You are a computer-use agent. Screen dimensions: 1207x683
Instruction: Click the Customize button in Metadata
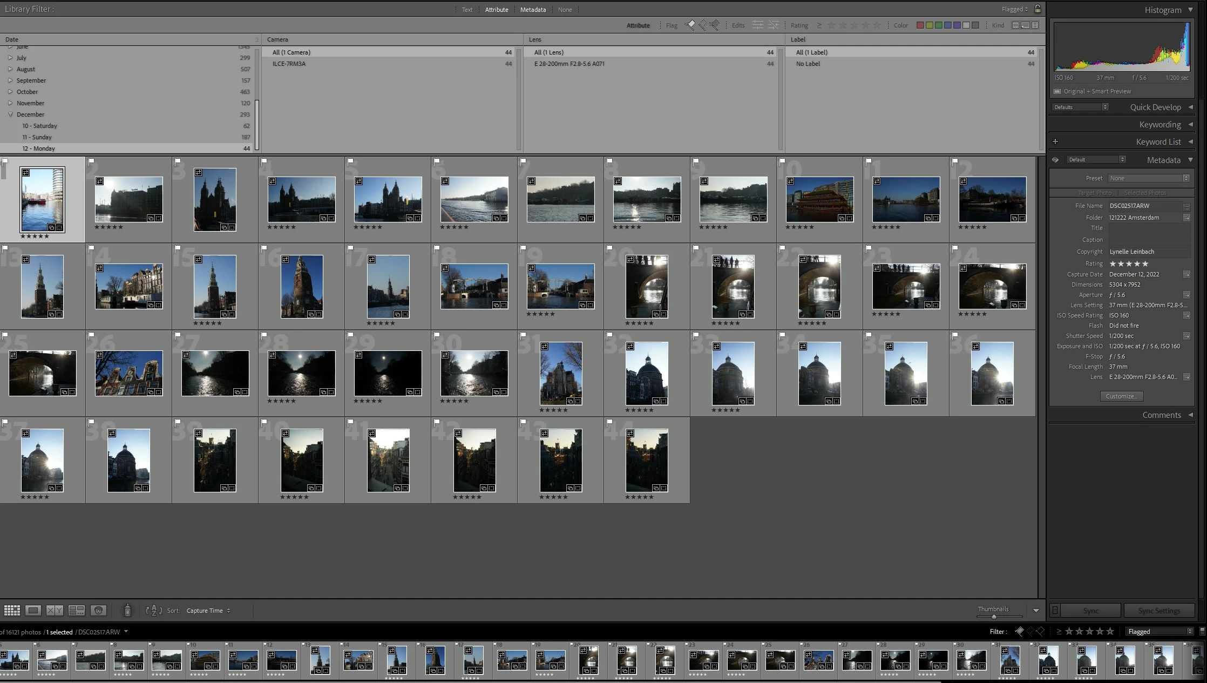[x=1121, y=396]
